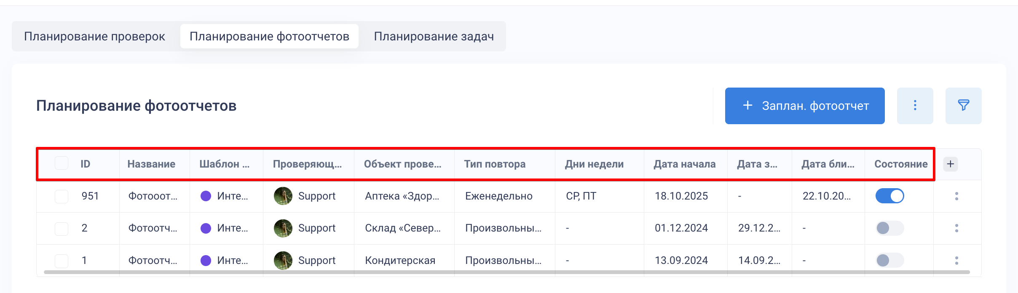Click the Тип повтора column header

click(x=495, y=164)
